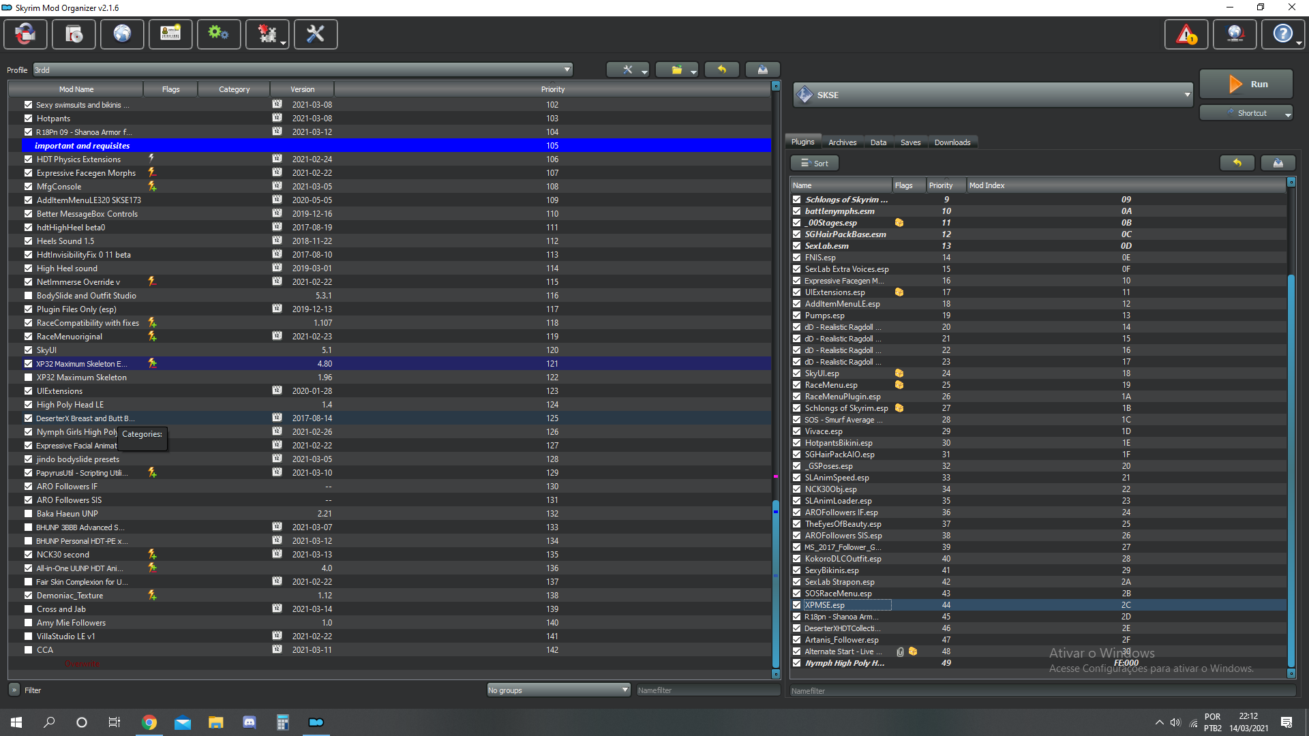This screenshot has width=1309, height=736.
Task: Click the plugin list restore backup arrow
Action: (x=1237, y=163)
